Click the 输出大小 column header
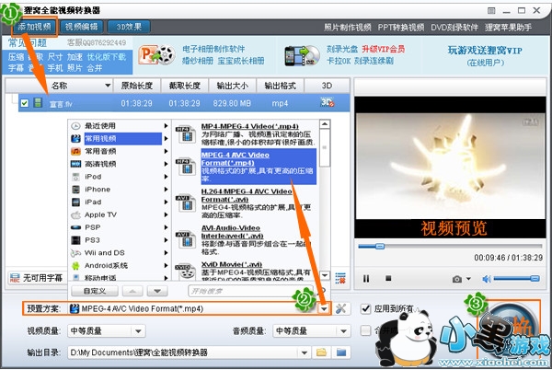Screen dimensions: 552x370 tap(232, 86)
